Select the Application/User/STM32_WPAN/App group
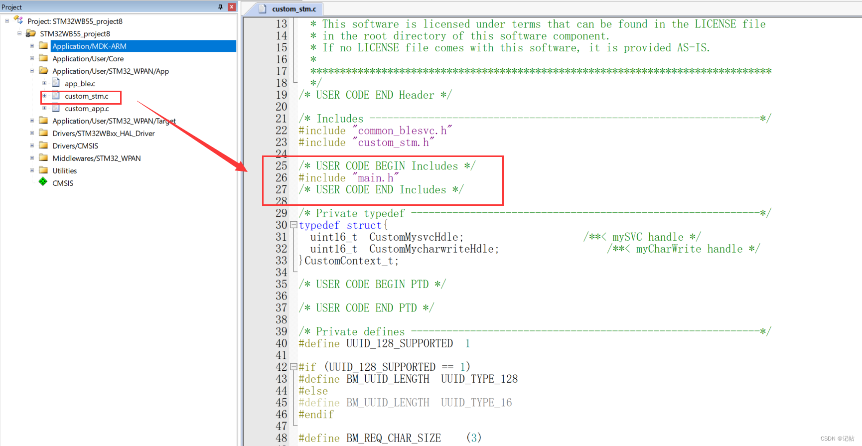The image size is (862, 446). (111, 71)
